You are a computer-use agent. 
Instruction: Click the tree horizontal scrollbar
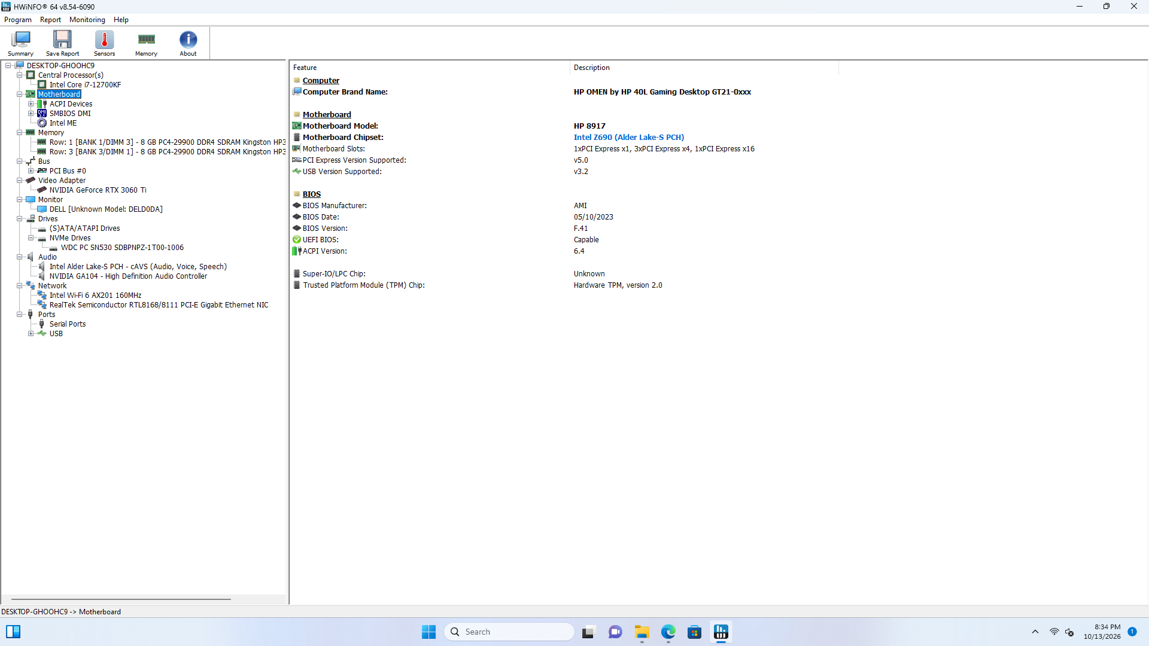click(x=121, y=599)
